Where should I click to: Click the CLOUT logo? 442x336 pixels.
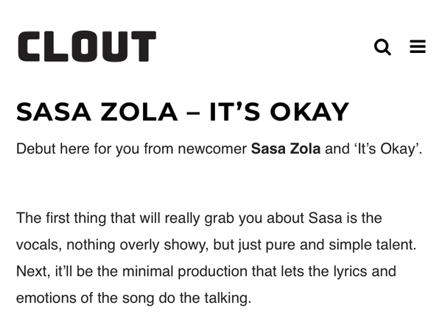coord(87,46)
